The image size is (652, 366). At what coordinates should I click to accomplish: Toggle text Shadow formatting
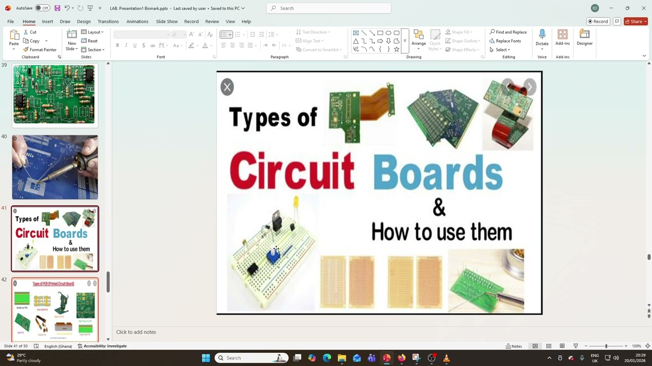[x=144, y=45]
